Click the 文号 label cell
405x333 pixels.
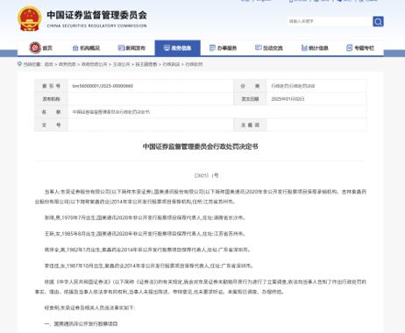pyautogui.click(x=51, y=125)
